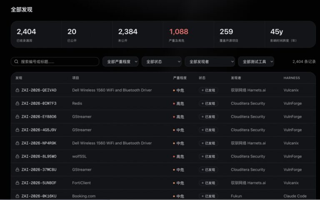
Task: Click Dell Wireless project in QEIVAD row
Action: (x=112, y=90)
